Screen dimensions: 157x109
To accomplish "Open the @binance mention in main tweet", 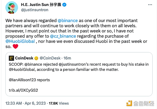I will [x=66, y=21].
